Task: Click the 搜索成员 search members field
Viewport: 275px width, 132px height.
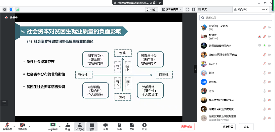Action: coord(236,18)
